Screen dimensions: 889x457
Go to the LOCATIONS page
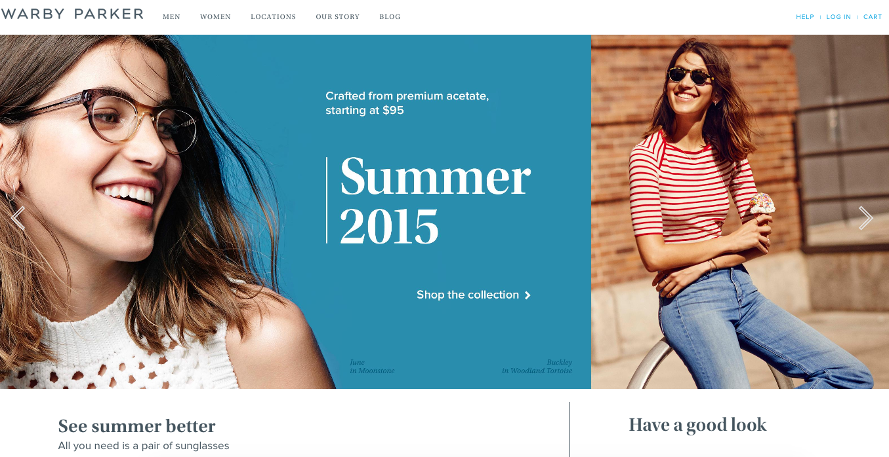point(273,17)
